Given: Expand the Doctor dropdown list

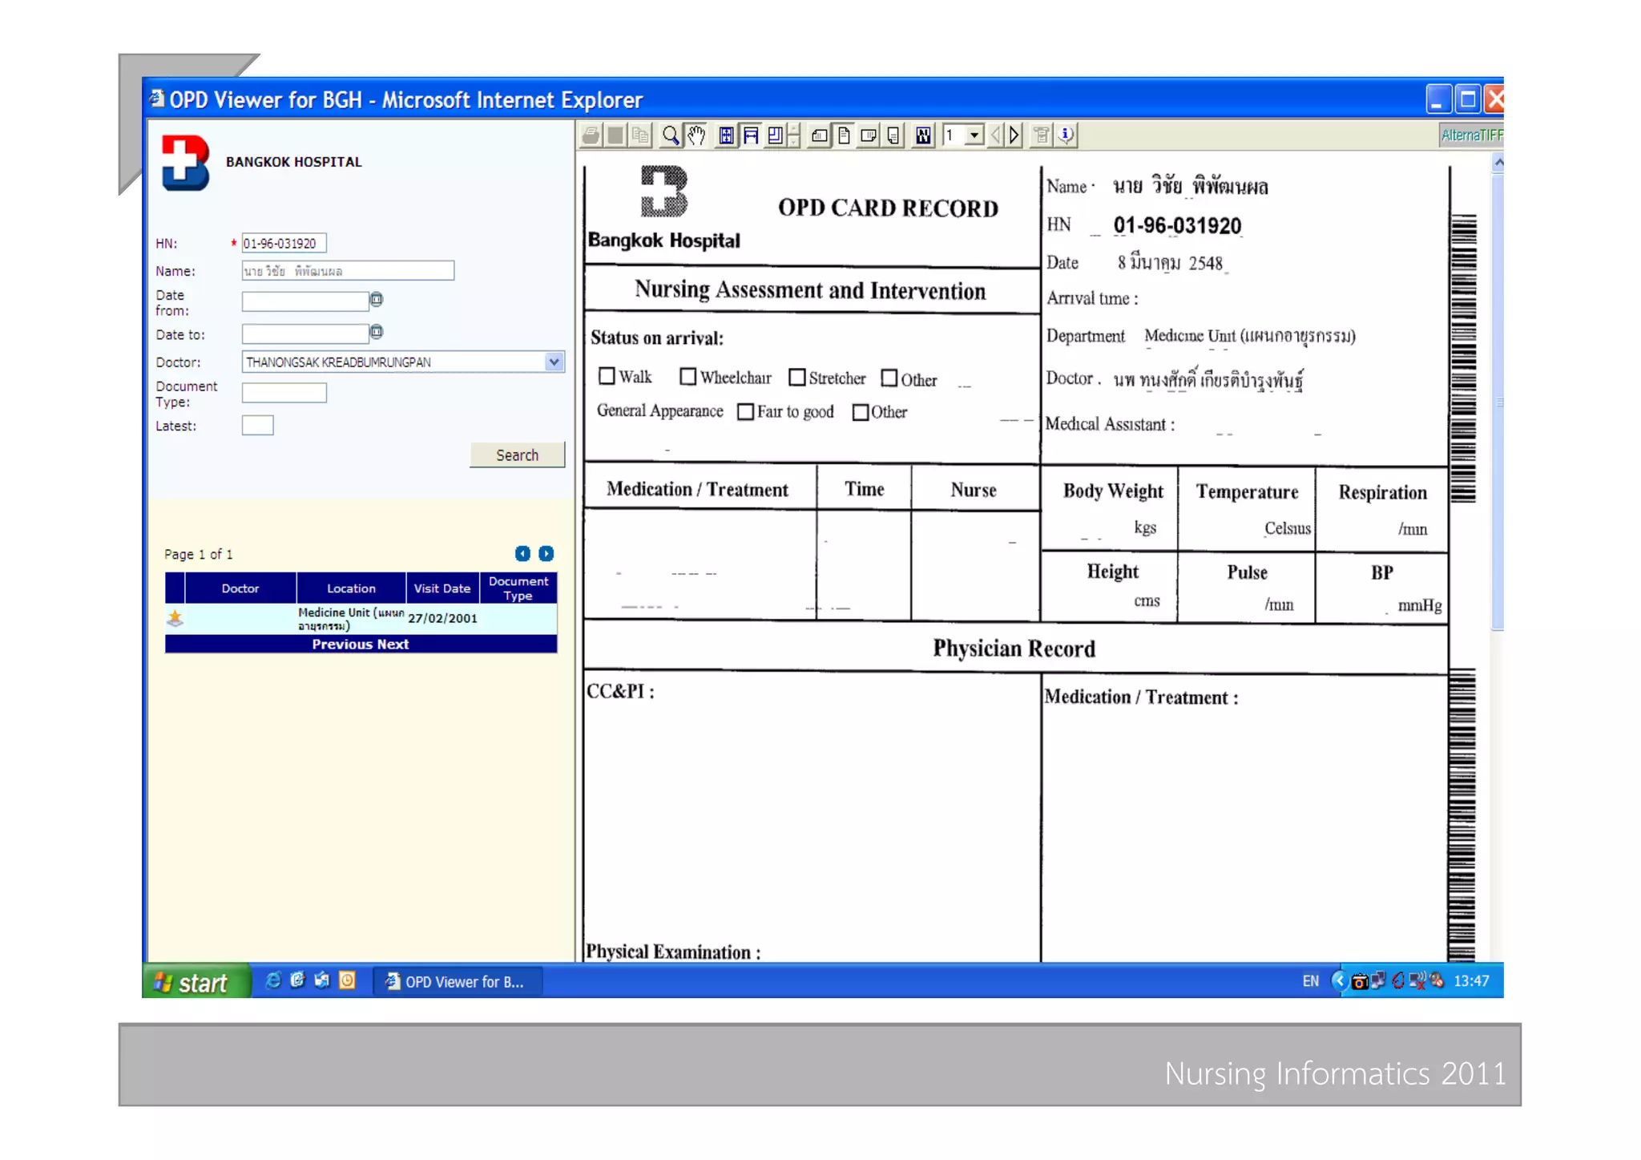Looking at the screenshot, I should tap(554, 362).
